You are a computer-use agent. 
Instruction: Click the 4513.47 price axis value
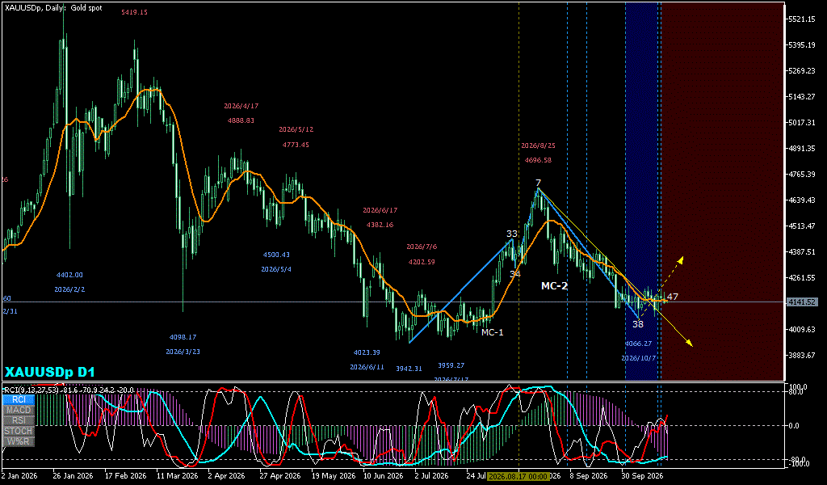[x=802, y=226]
